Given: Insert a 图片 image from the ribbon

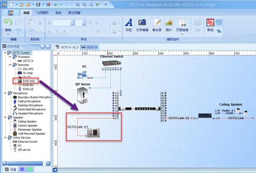Looking at the screenshot, I should (169, 23).
